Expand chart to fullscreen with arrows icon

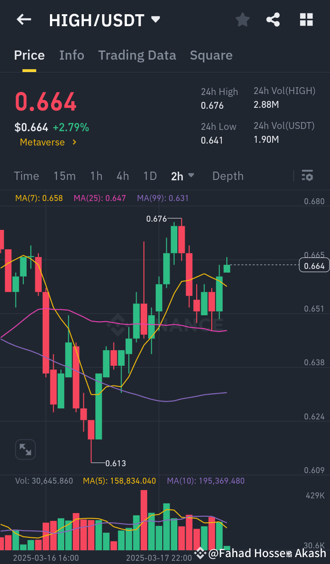[x=25, y=449]
